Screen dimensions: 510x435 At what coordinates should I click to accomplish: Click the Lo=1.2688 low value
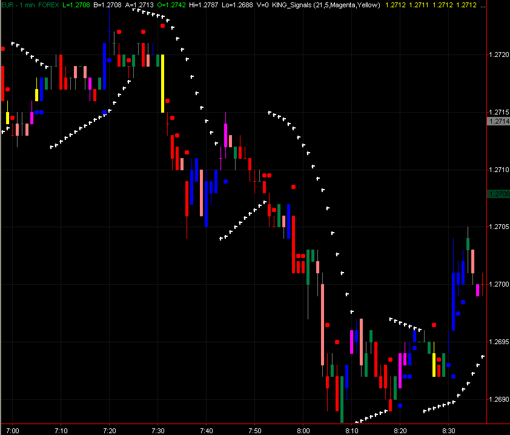(237, 5)
